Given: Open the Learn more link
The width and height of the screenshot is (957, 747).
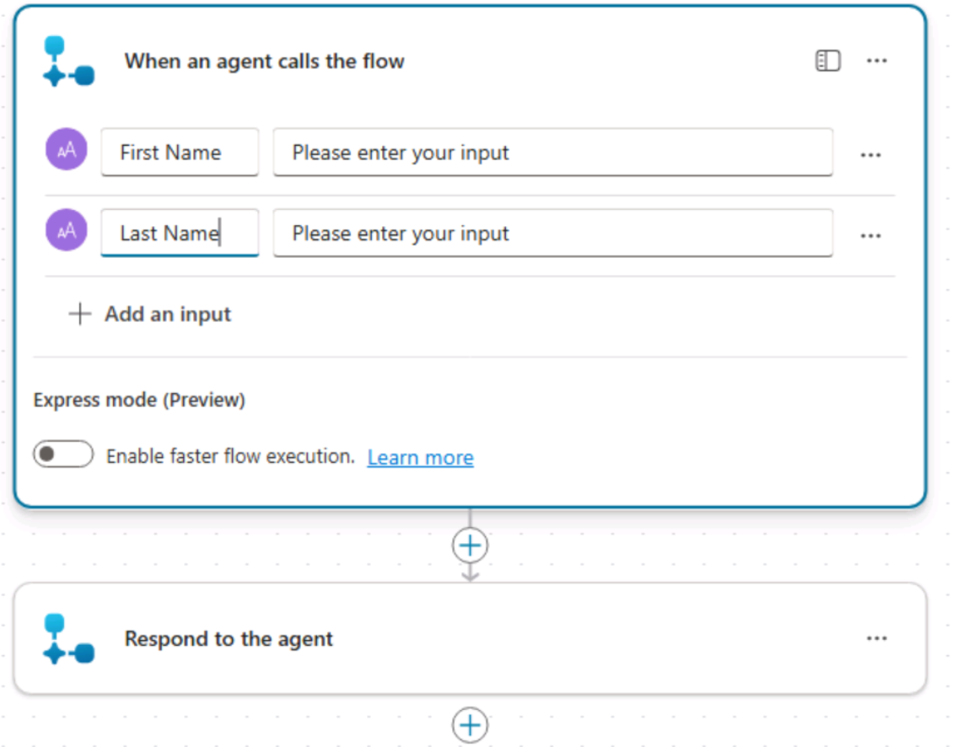Looking at the screenshot, I should click(x=420, y=458).
